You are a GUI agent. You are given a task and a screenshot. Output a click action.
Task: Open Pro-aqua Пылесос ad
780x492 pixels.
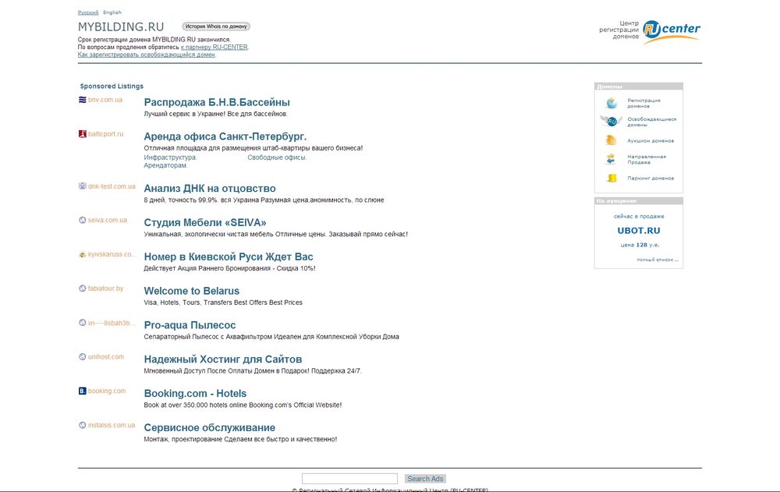190,325
